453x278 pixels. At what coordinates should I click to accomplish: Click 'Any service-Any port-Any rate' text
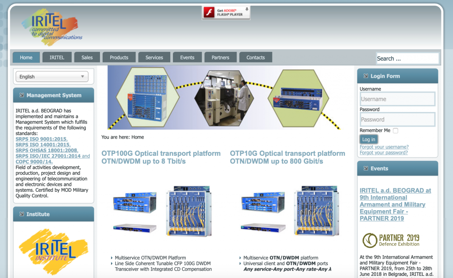tap(287, 269)
